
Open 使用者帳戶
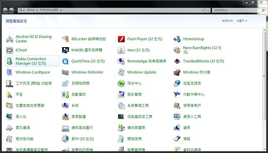192,105
